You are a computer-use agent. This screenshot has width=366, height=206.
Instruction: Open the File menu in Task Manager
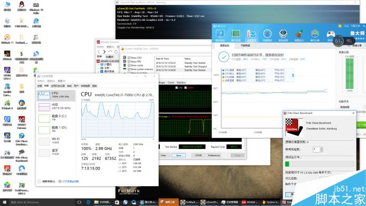click(x=41, y=81)
